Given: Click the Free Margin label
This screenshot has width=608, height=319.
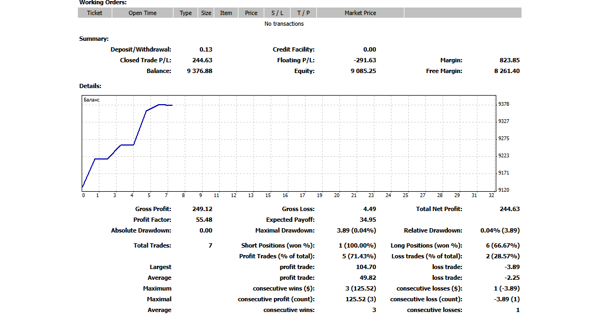Looking at the screenshot, I should tap(444, 71).
